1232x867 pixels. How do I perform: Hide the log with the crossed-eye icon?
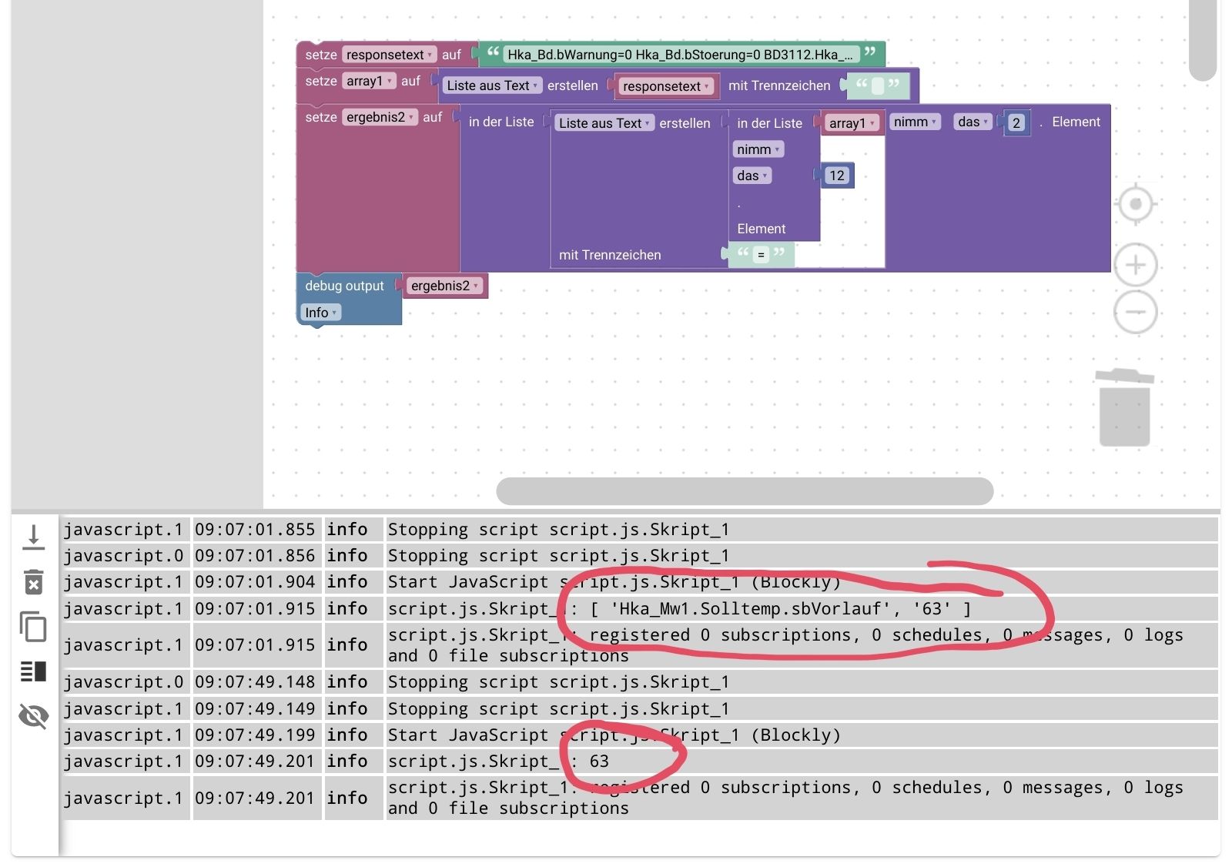click(x=33, y=716)
